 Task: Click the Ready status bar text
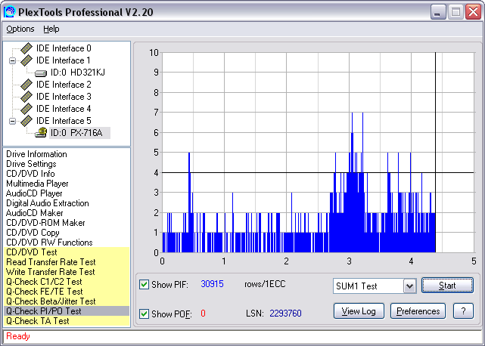click(x=18, y=336)
